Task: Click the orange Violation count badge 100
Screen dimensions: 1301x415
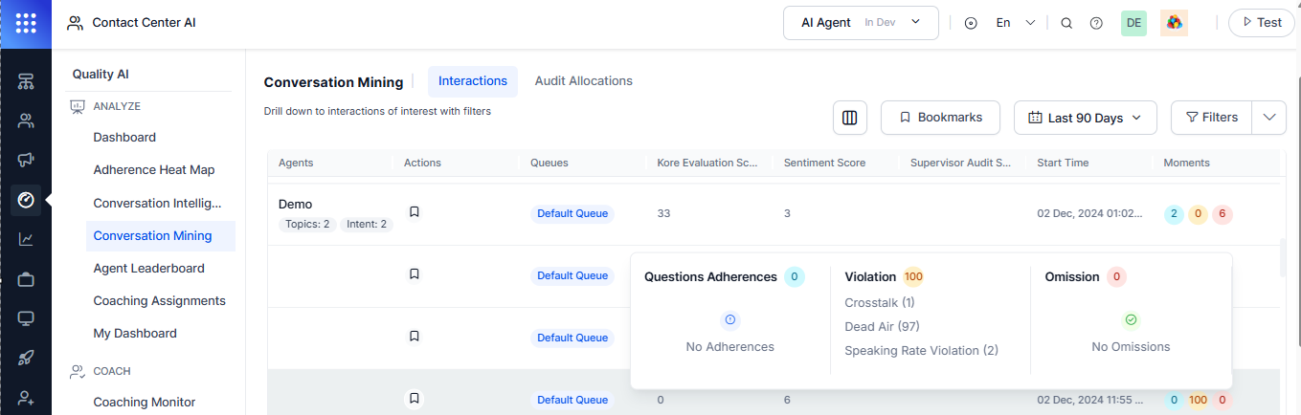Action: (913, 277)
